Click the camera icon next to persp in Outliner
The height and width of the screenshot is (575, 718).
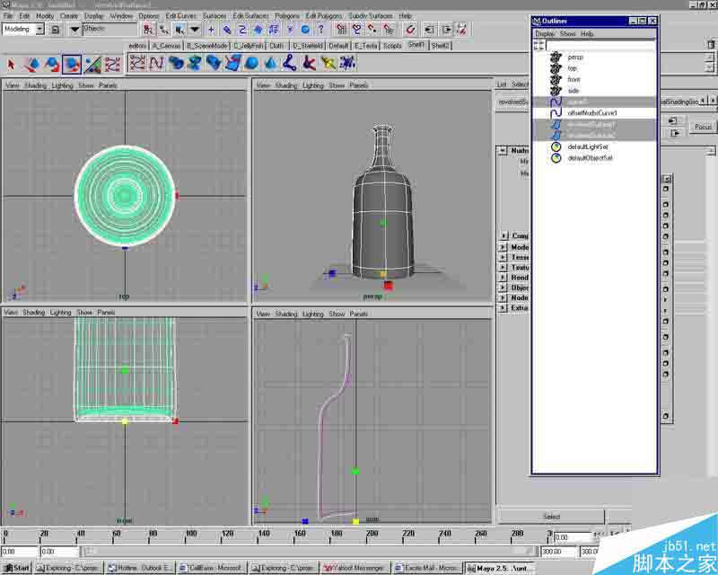point(556,57)
